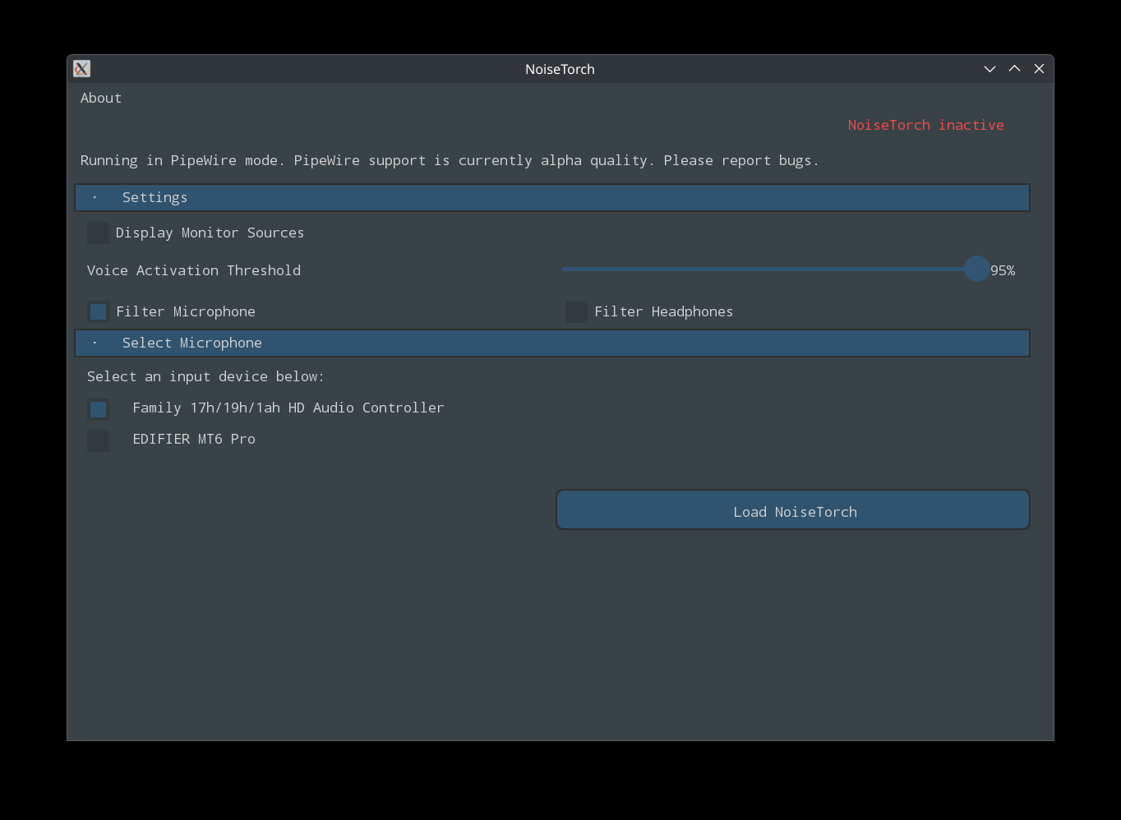Uncheck the Filter Microphone checkbox
This screenshot has width=1121, height=820.
coord(98,311)
